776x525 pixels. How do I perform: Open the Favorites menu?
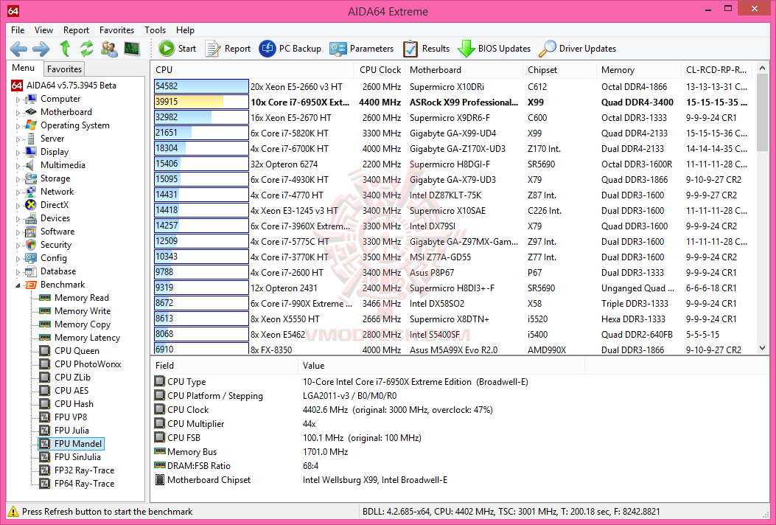[116, 30]
